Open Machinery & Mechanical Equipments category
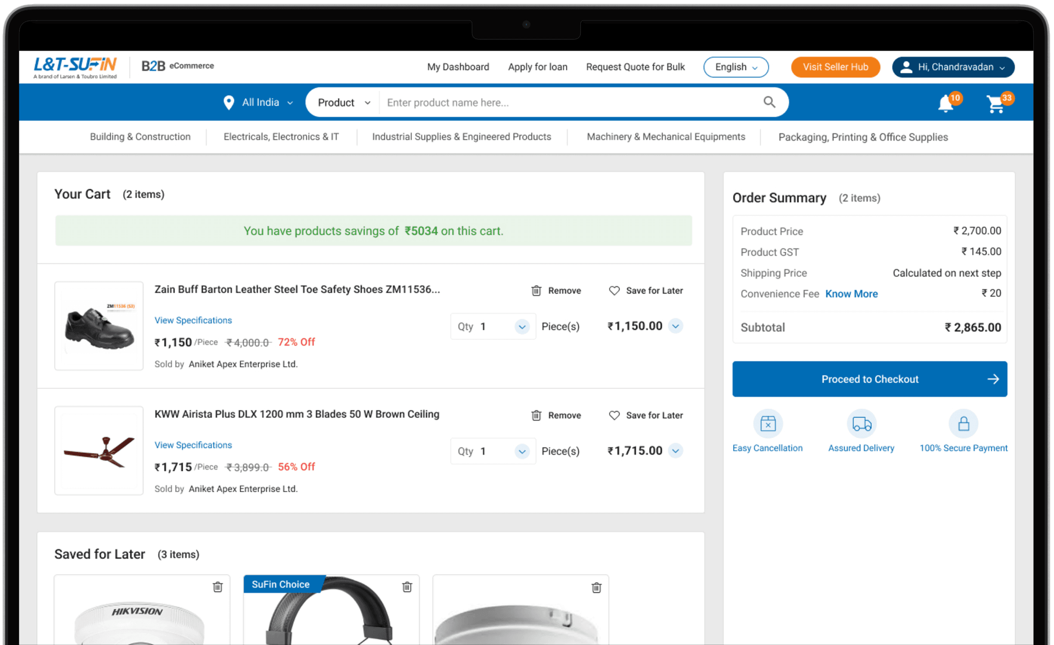 pyautogui.click(x=666, y=137)
